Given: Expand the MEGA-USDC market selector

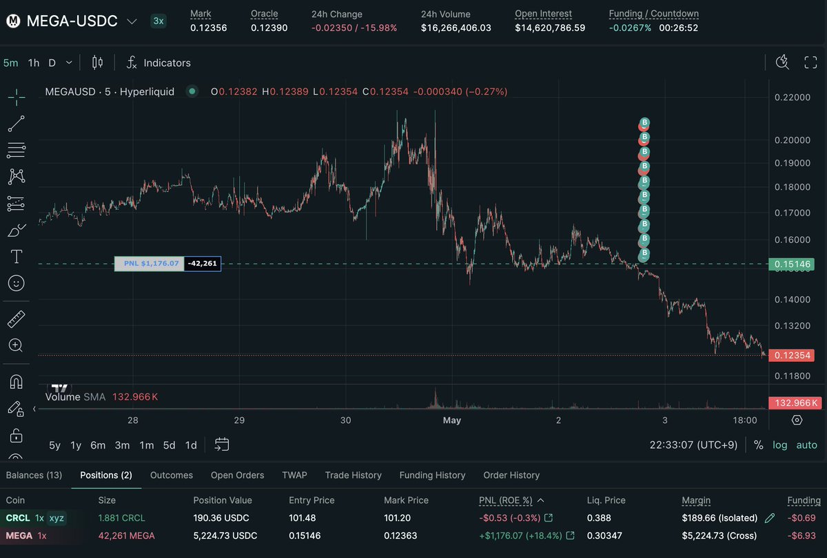Looking at the screenshot, I should [132, 21].
